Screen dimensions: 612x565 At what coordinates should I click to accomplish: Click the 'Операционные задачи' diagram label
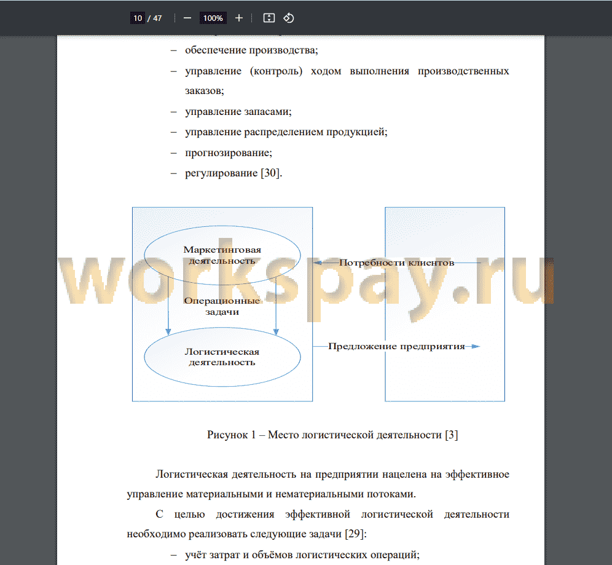222,306
